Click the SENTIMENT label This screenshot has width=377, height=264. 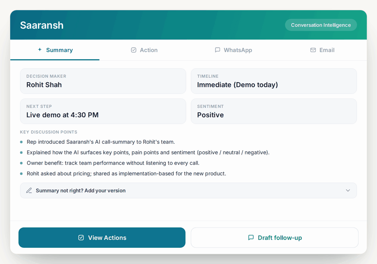click(210, 106)
